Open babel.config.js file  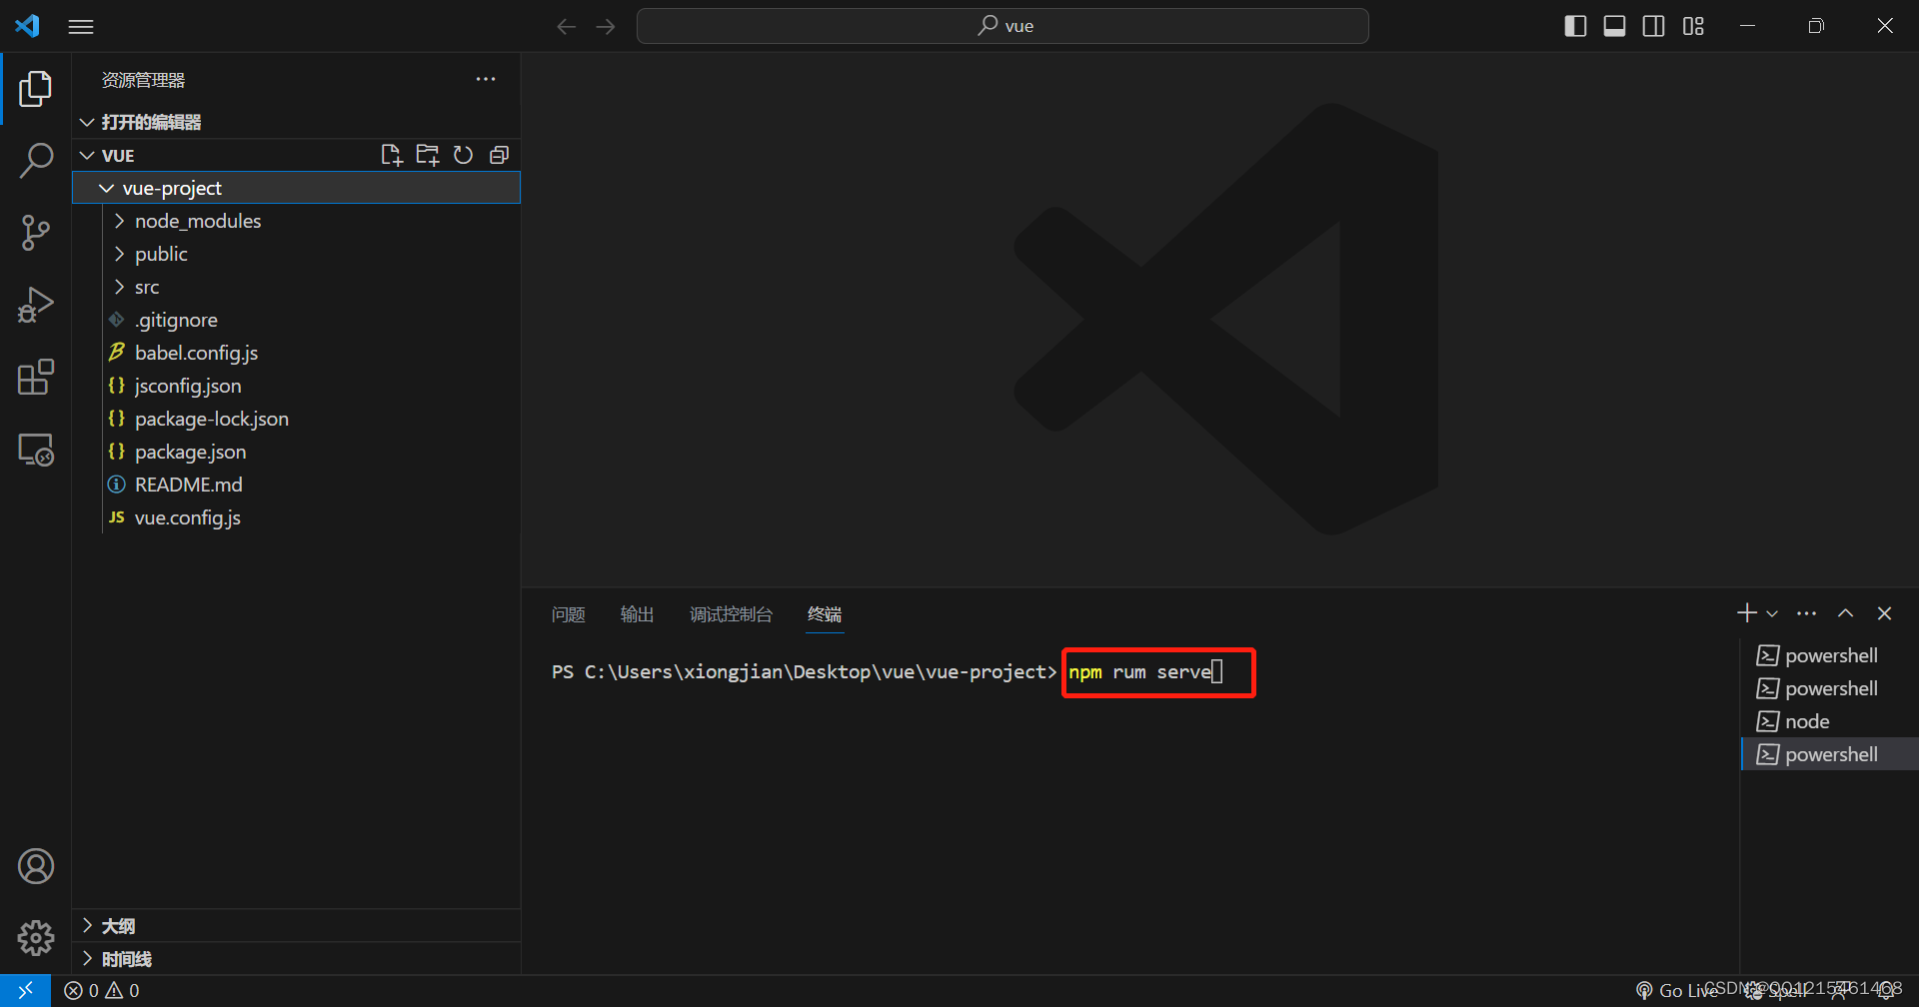point(297,353)
